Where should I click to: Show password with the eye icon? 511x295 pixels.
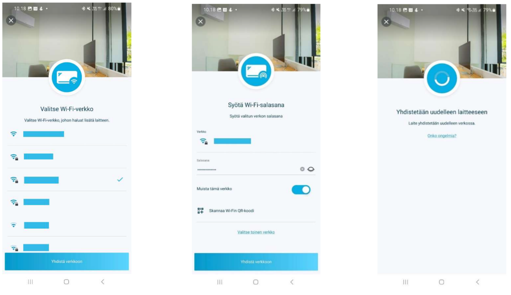(311, 169)
